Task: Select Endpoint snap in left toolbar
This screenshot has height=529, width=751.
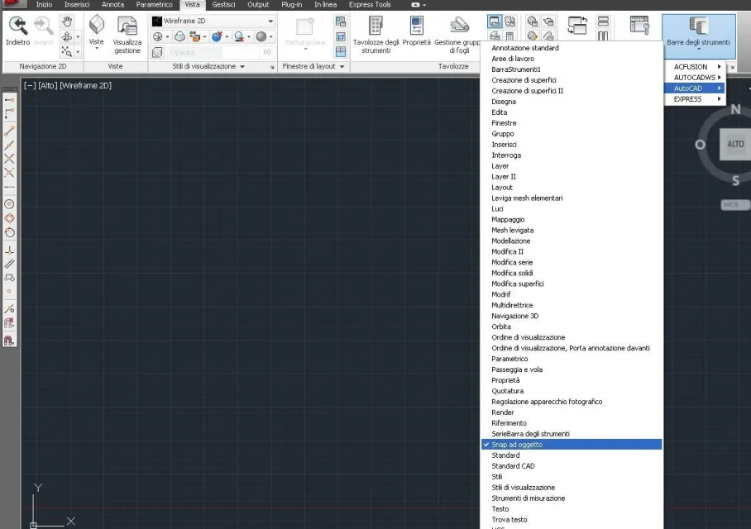Action: pyautogui.click(x=9, y=131)
